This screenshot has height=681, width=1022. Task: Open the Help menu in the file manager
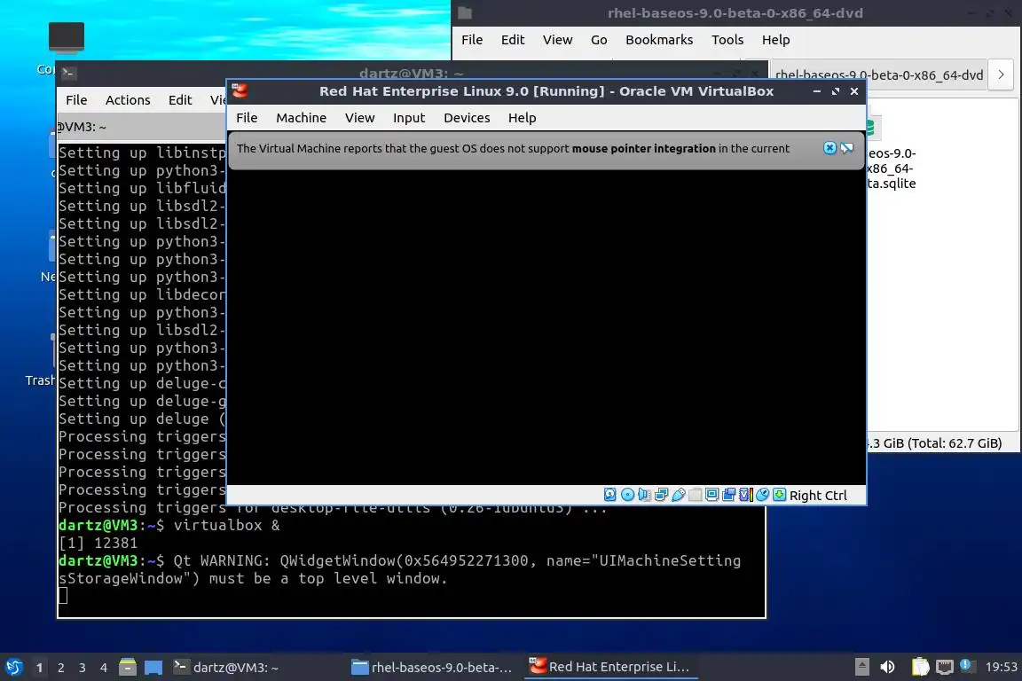click(x=775, y=40)
